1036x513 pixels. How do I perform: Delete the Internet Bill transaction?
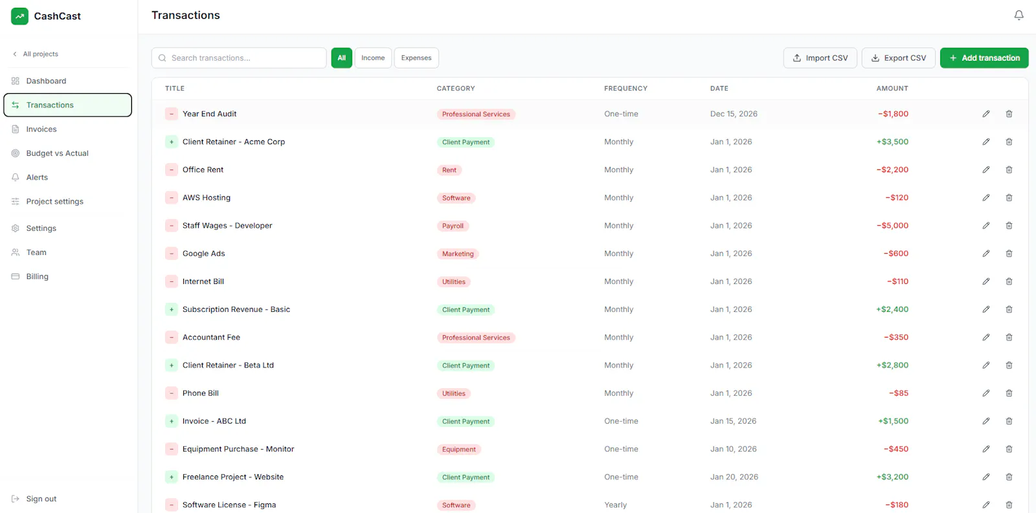[1009, 281]
